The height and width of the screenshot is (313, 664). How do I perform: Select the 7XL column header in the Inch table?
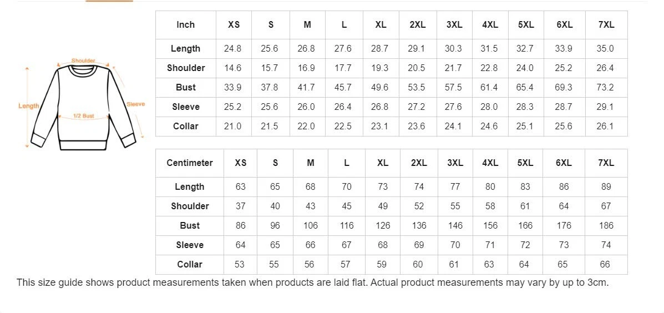pyautogui.click(x=606, y=25)
